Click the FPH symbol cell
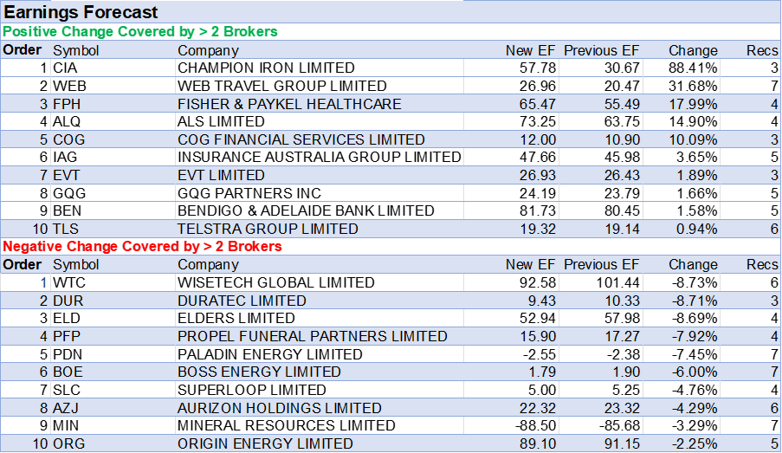 pyautogui.click(x=68, y=104)
